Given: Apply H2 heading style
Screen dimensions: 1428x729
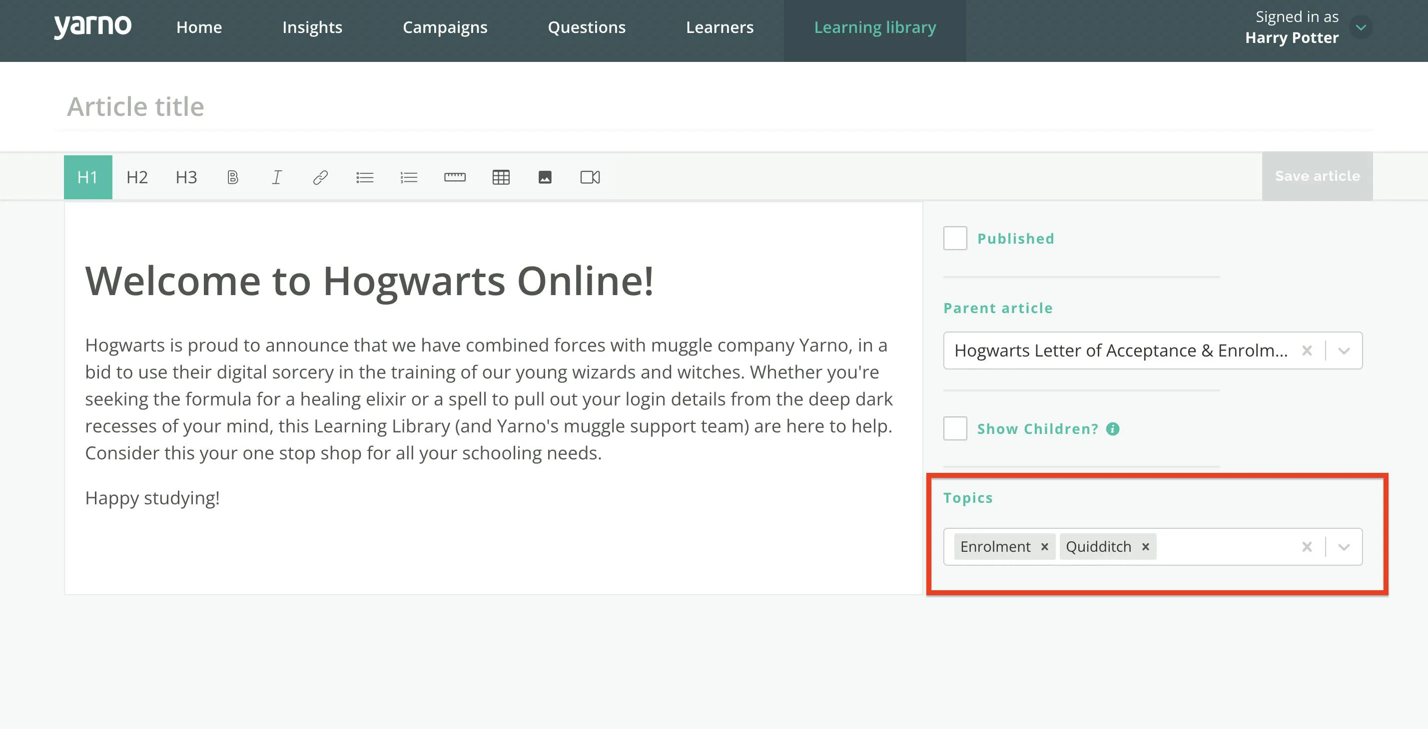Looking at the screenshot, I should pyautogui.click(x=137, y=177).
